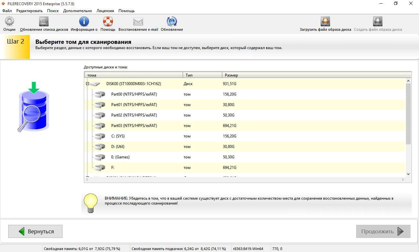The image size is (419, 252).
Task: Open Восстановление e-mail envelope icon
Action: click(138, 22)
